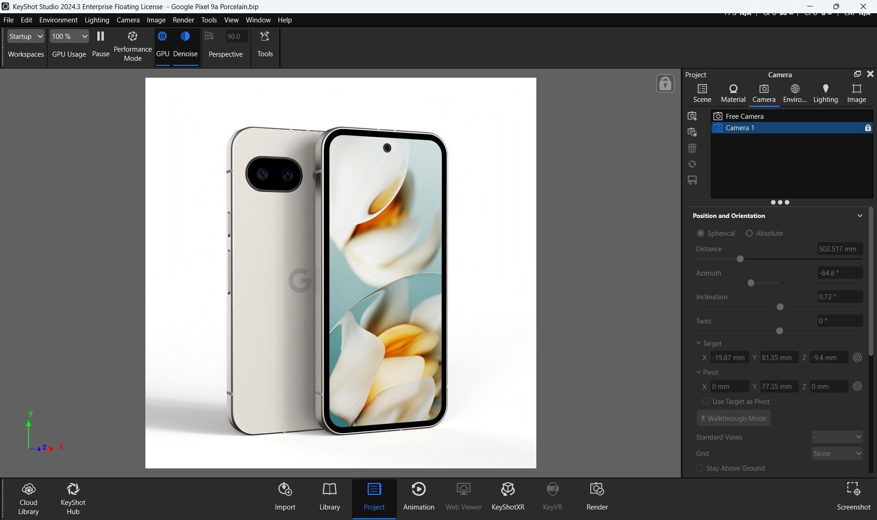Collapse Position and Orientation section

pos(860,216)
